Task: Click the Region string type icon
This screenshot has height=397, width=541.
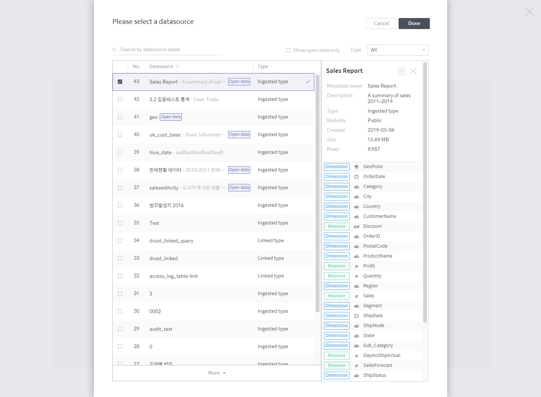Action: click(x=356, y=286)
